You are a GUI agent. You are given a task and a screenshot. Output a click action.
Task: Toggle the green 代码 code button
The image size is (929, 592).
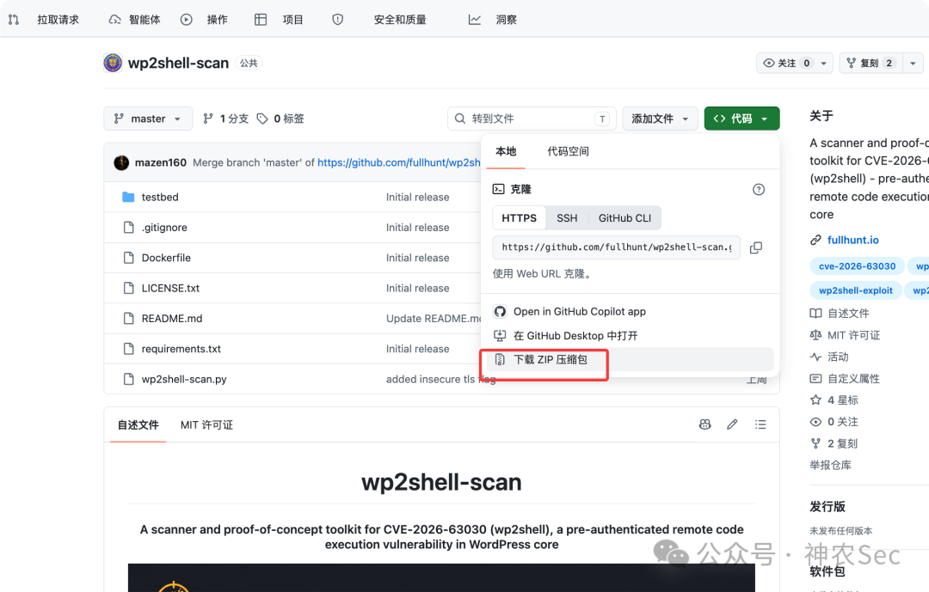coord(741,119)
